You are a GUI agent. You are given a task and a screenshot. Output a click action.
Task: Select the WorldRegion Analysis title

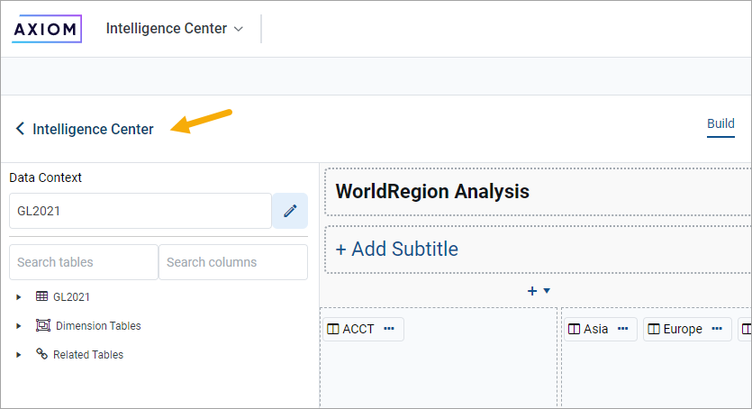431,191
